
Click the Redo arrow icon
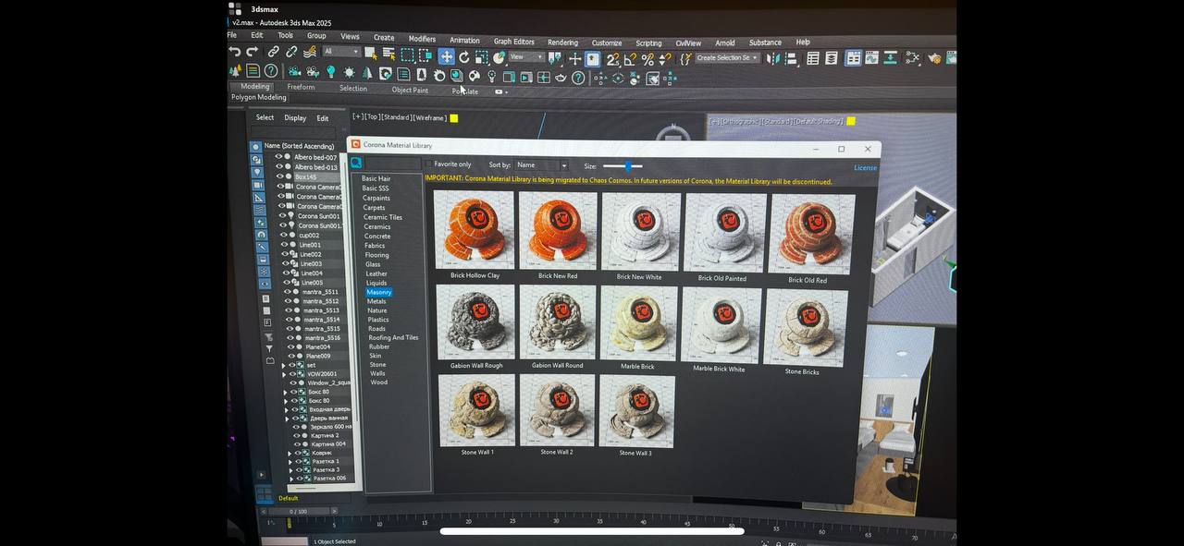(x=252, y=52)
